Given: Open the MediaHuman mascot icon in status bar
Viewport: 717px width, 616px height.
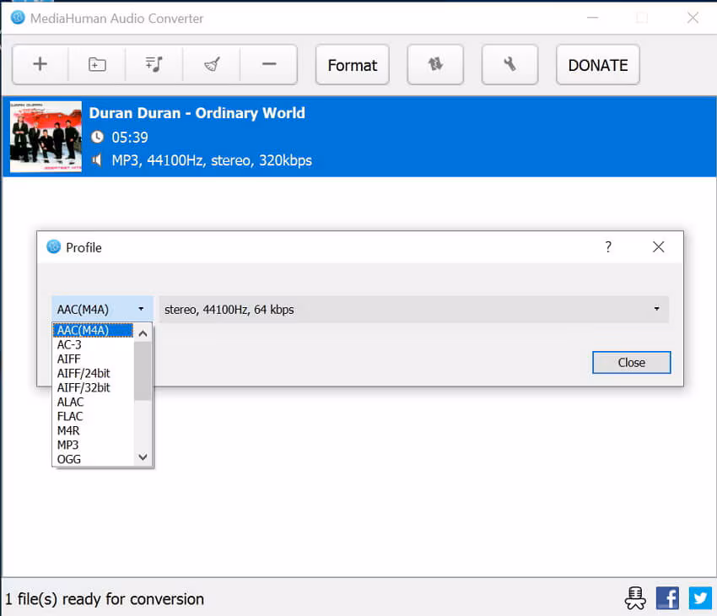Looking at the screenshot, I should 636,598.
